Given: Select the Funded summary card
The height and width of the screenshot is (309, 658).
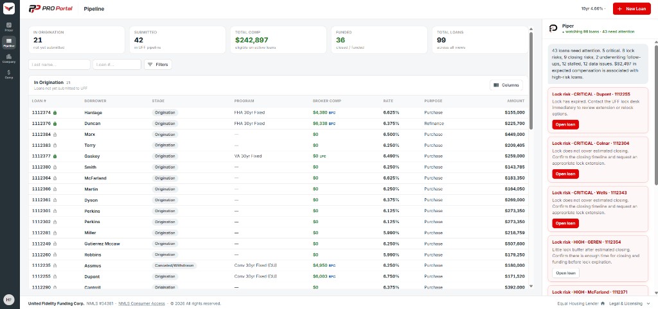Looking at the screenshot, I should click(x=379, y=40).
